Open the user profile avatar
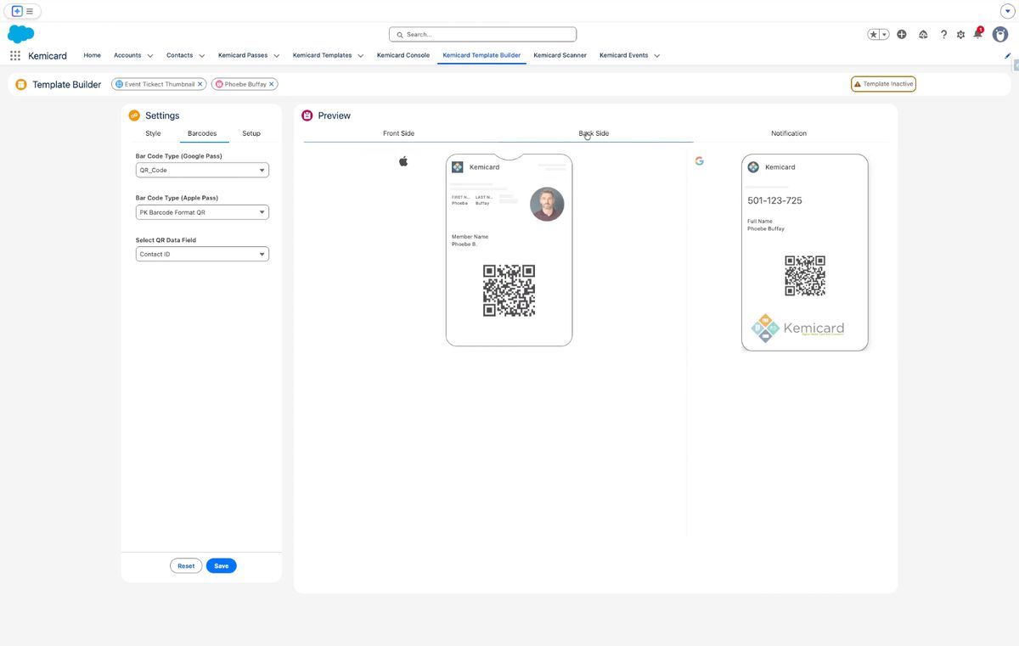Viewport: 1019px width, 646px height. coord(1000,34)
